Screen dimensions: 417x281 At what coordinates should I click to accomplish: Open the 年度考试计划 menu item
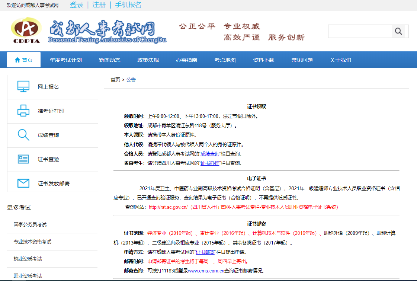coord(66,60)
